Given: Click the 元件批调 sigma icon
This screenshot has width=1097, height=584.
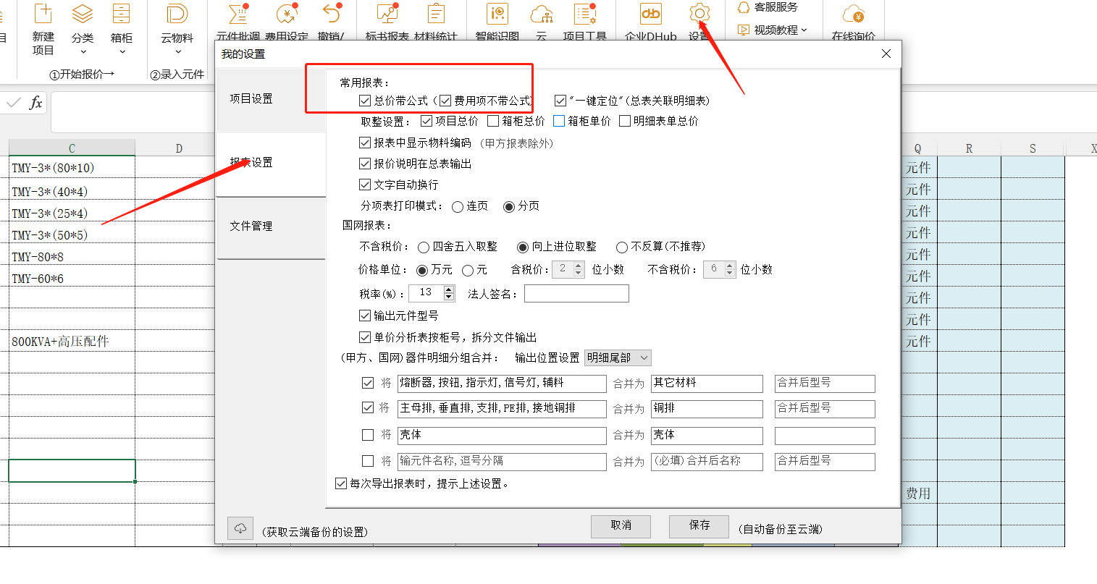Looking at the screenshot, I should click(x=238, y=14).
